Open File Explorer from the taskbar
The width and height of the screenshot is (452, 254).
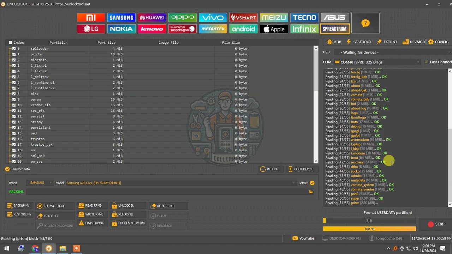pos(63,248)
